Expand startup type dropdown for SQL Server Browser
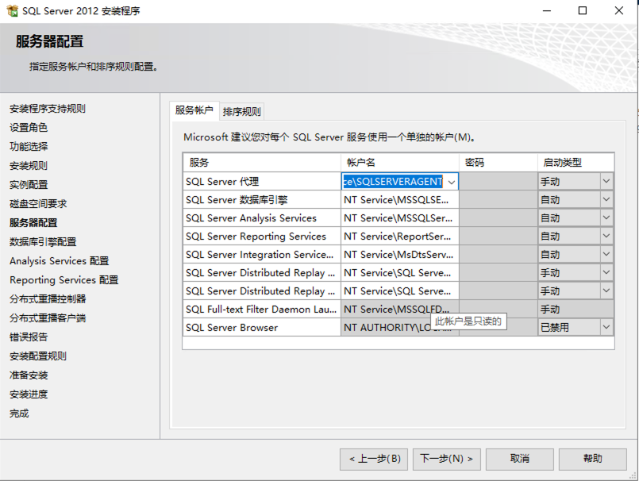The height and width of the screenshot is (481, 639). [x=606, y=327]
